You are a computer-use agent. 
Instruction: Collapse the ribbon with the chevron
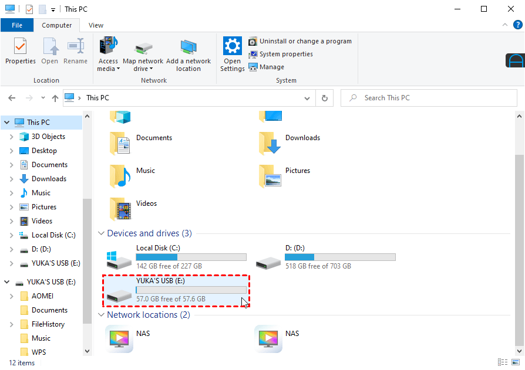point(505,25)
